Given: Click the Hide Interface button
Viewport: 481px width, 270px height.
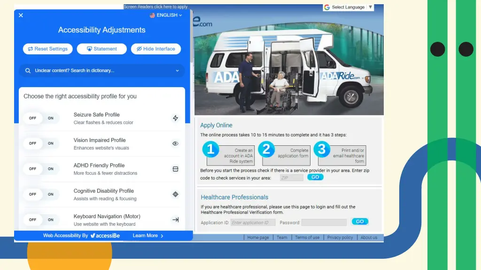Looking at the screenshot, I should point(156,49).
